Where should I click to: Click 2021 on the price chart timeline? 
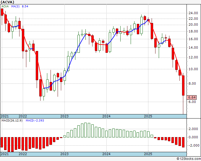(5, 116)
